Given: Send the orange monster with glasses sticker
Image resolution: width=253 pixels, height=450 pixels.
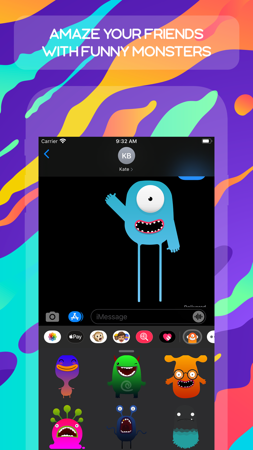Looking at the screenshot, I should click(186, 376).
